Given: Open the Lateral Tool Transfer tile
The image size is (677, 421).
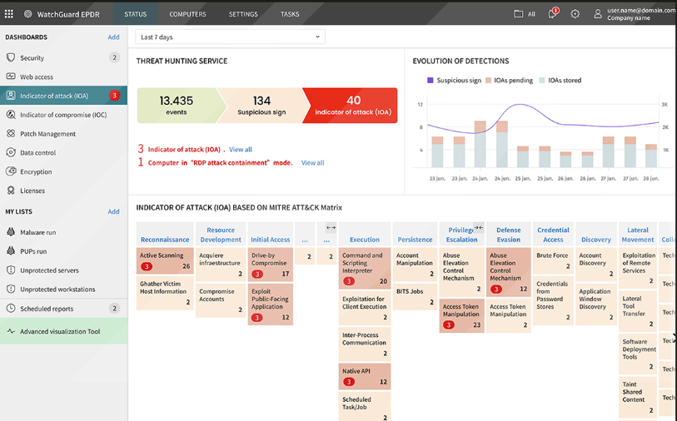Looking at the screenshot, I should click(x=638, y=310).
